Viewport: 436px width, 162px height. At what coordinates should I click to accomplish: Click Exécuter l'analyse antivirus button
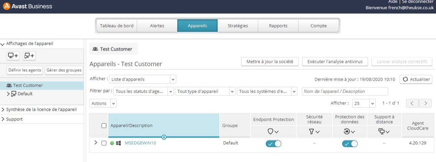(x=335, y=62)
